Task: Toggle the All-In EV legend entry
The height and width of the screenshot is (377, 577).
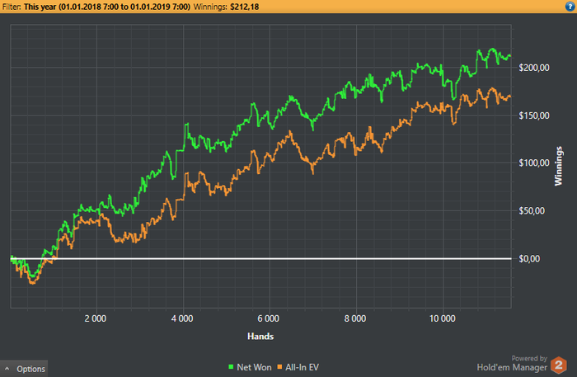Action: [x=298, y=367]
